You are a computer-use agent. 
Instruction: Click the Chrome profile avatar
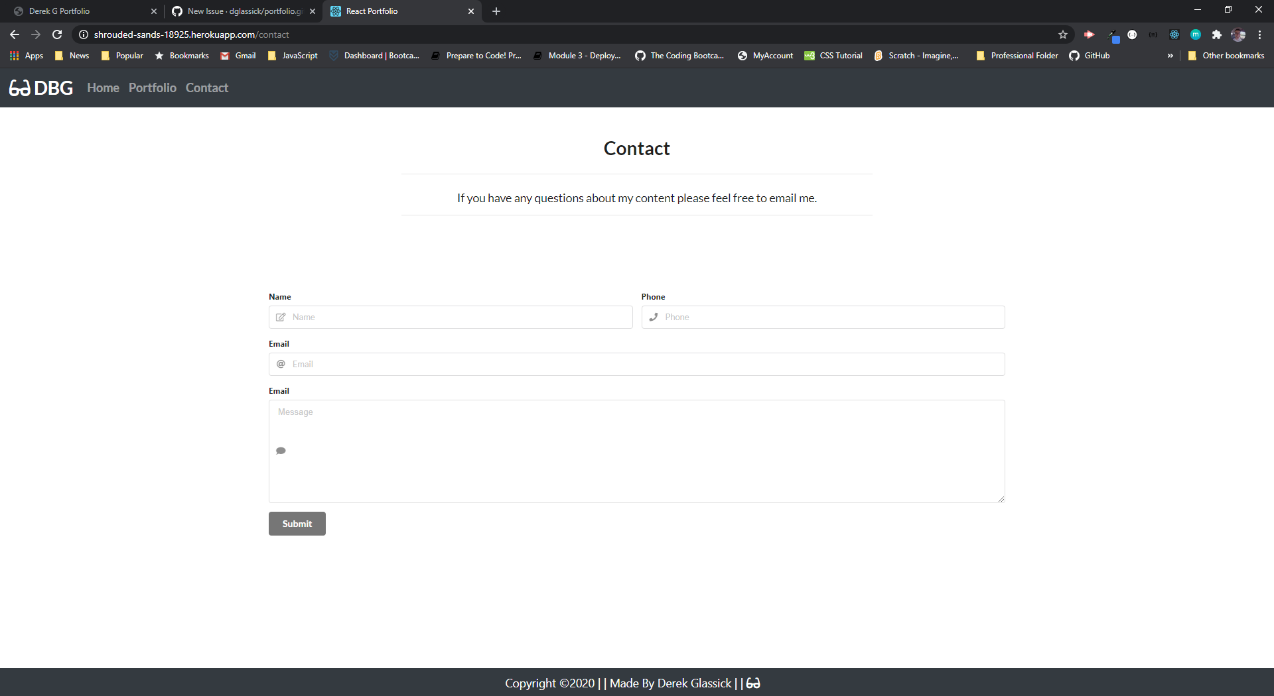pos(1238,34)
